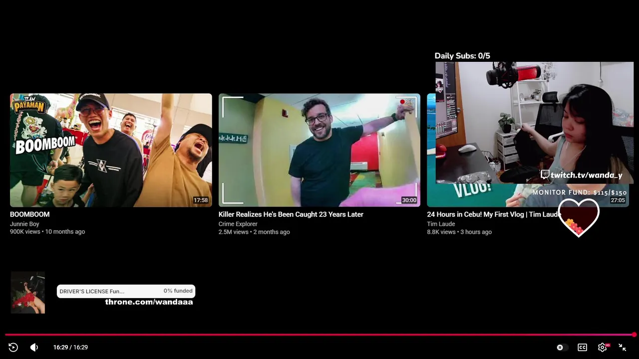Viewport: 639px width, 359px height.
Task: Click the end of the red progress bar
Action: 634,335
